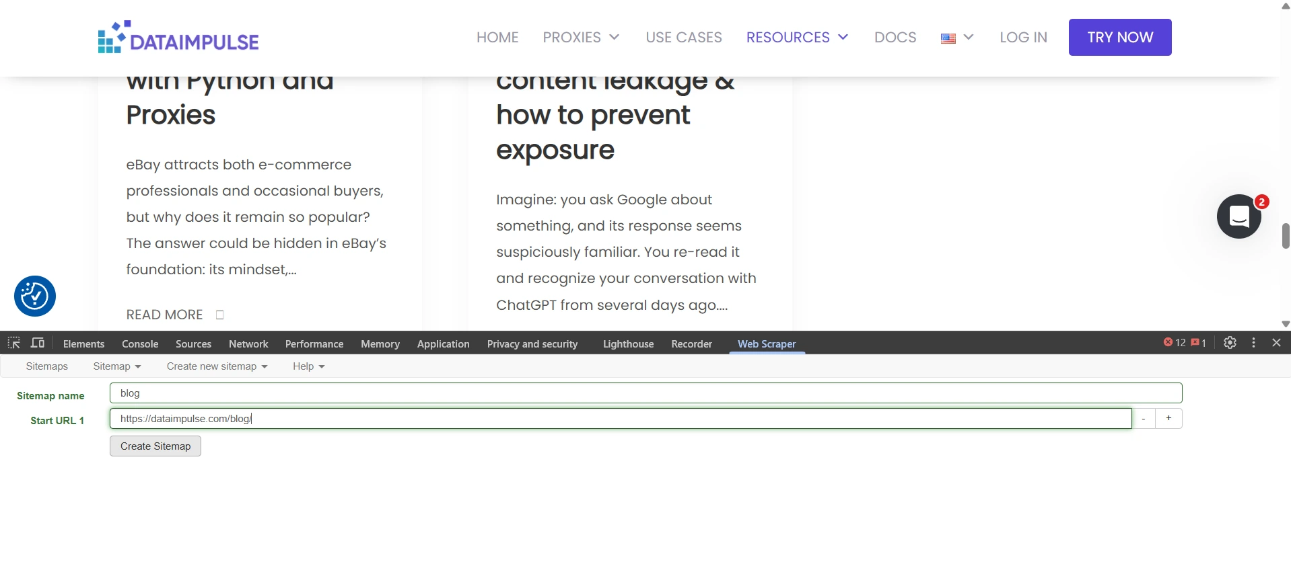Open the Memory tab
Viewport: 1291px width, 566px height.
point(380,343)
